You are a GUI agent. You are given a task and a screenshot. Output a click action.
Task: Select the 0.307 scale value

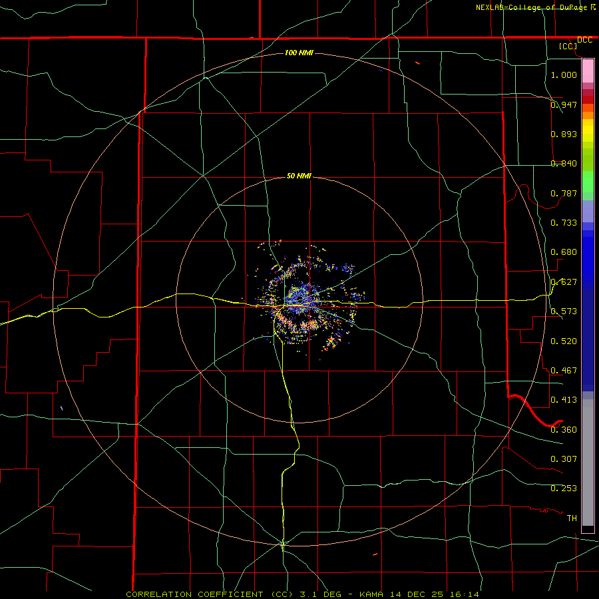(564, 459)
